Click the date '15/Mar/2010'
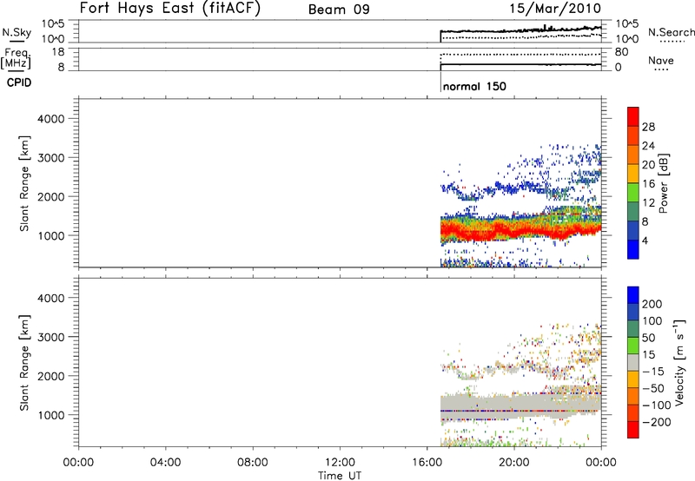The height and width of the screenshot is (481, 695). point(555,9)
